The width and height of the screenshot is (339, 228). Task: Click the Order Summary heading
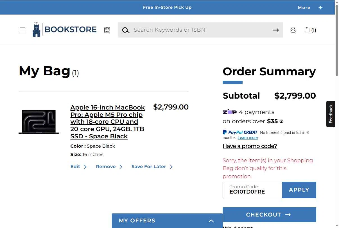click(269, 71)
